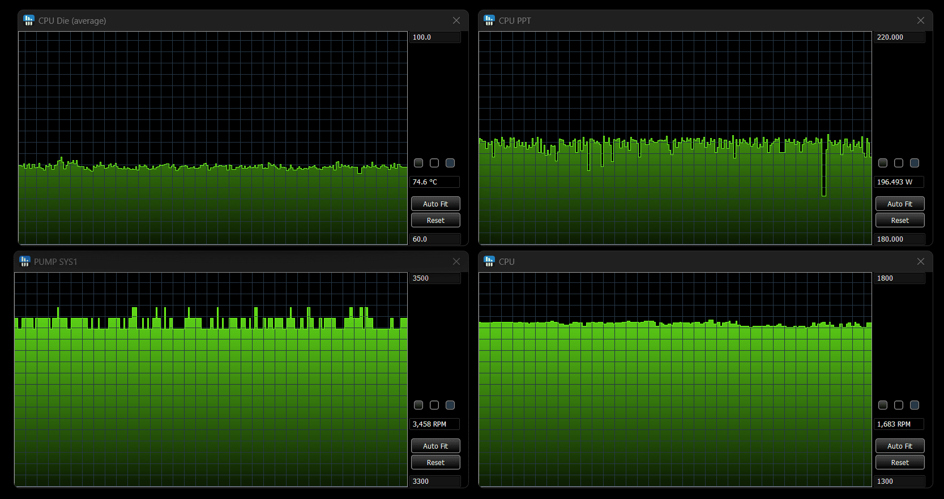Edit the 3300 minimum field in PUMP SYS1 window
The width and height of the screenshot is (944, 499).
pyautogui.click(x=435, y=481)
